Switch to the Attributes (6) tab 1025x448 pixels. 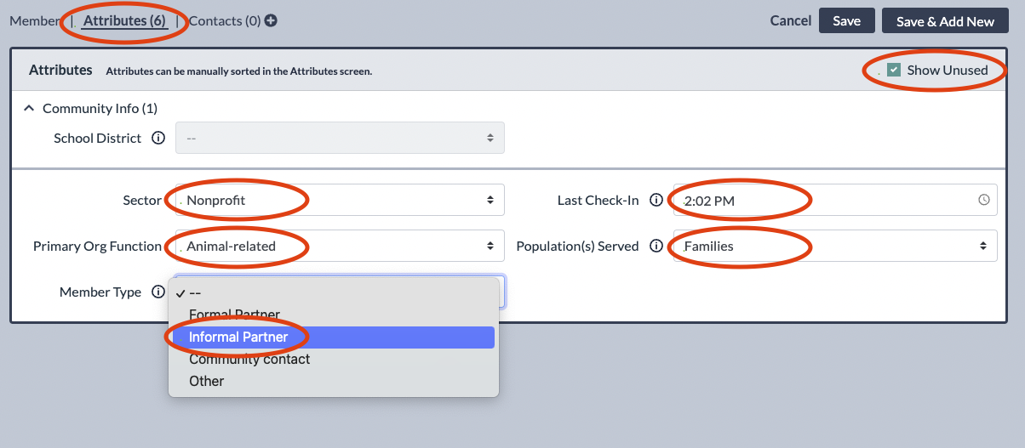pos(124,21)
